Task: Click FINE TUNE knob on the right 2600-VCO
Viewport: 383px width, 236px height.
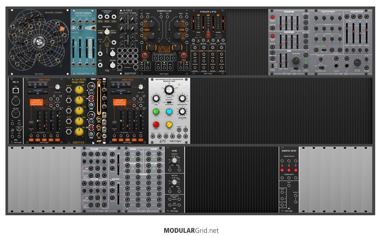Action: click(141, 87)
